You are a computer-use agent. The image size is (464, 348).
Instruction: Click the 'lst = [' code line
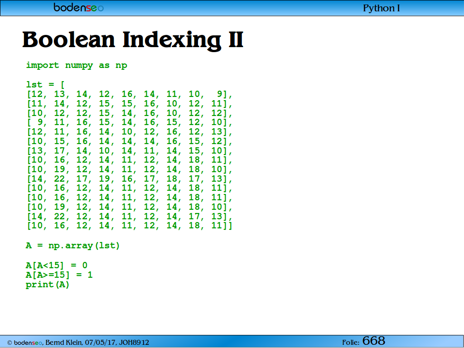click(45, 85)
